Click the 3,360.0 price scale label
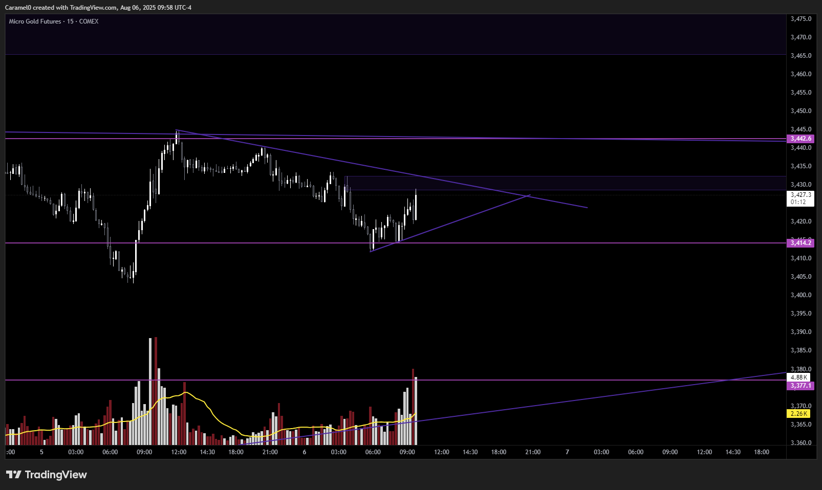The image size is (822, 490). [x=801, y=443]
